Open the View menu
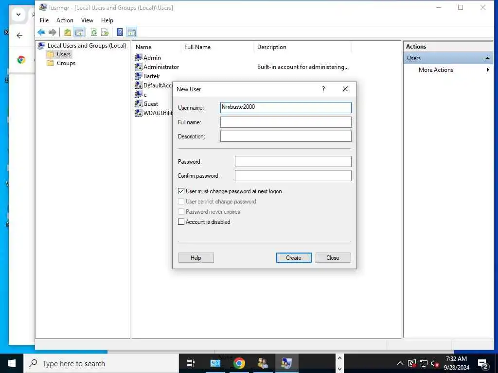 pyautogui.click(x=87, y=20)
